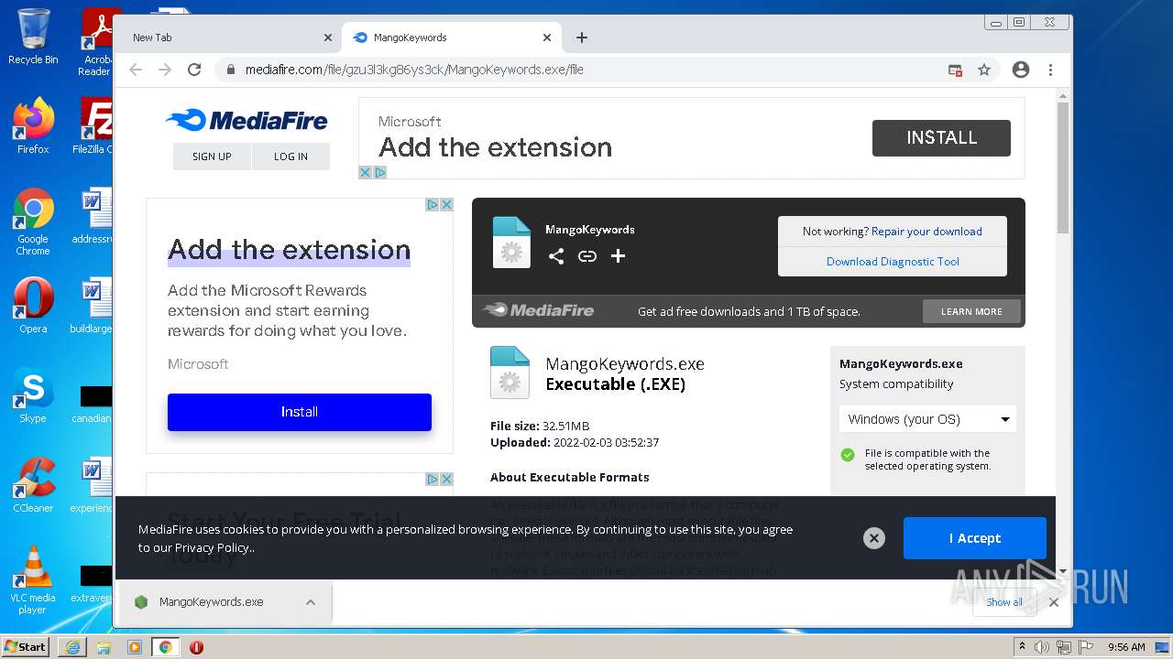Click the scrollbar up arrow

[x=1063, y=95]
